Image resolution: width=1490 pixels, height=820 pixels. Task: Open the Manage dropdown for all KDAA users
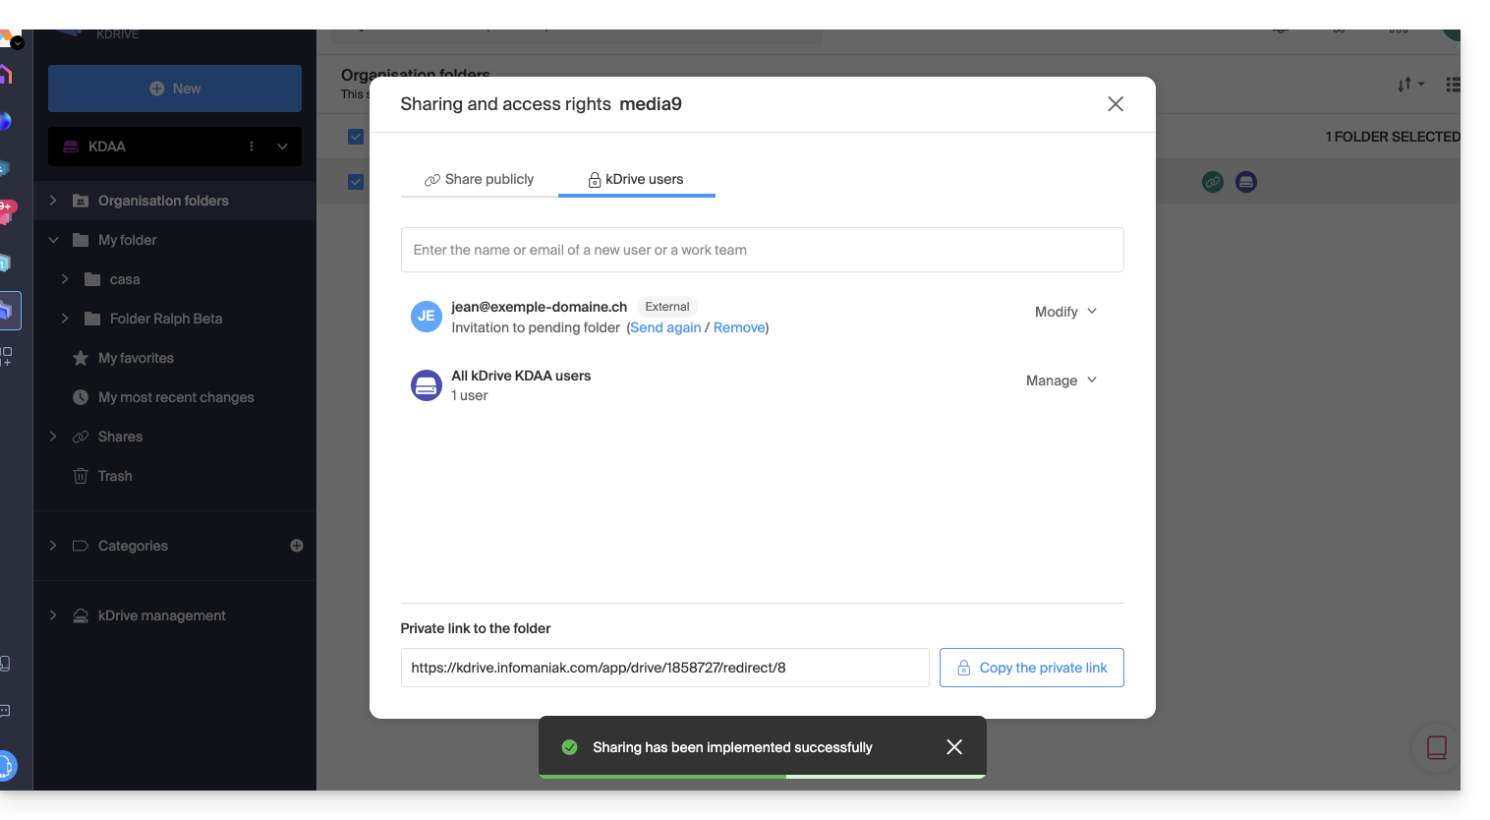click(1061, 381)
